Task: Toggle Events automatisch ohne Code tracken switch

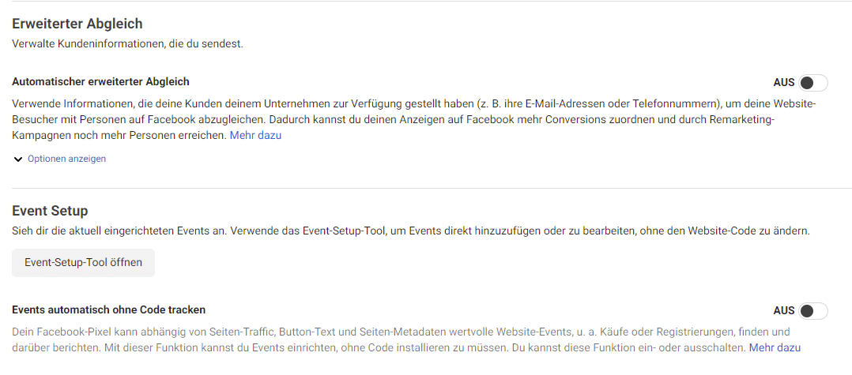Action: (x=812, y=310)
